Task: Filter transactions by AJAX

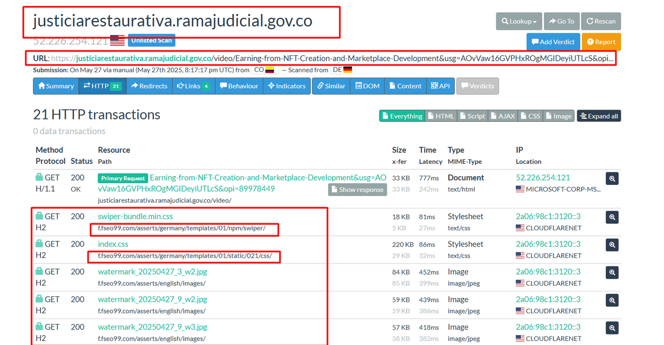Action: (502, 116)
